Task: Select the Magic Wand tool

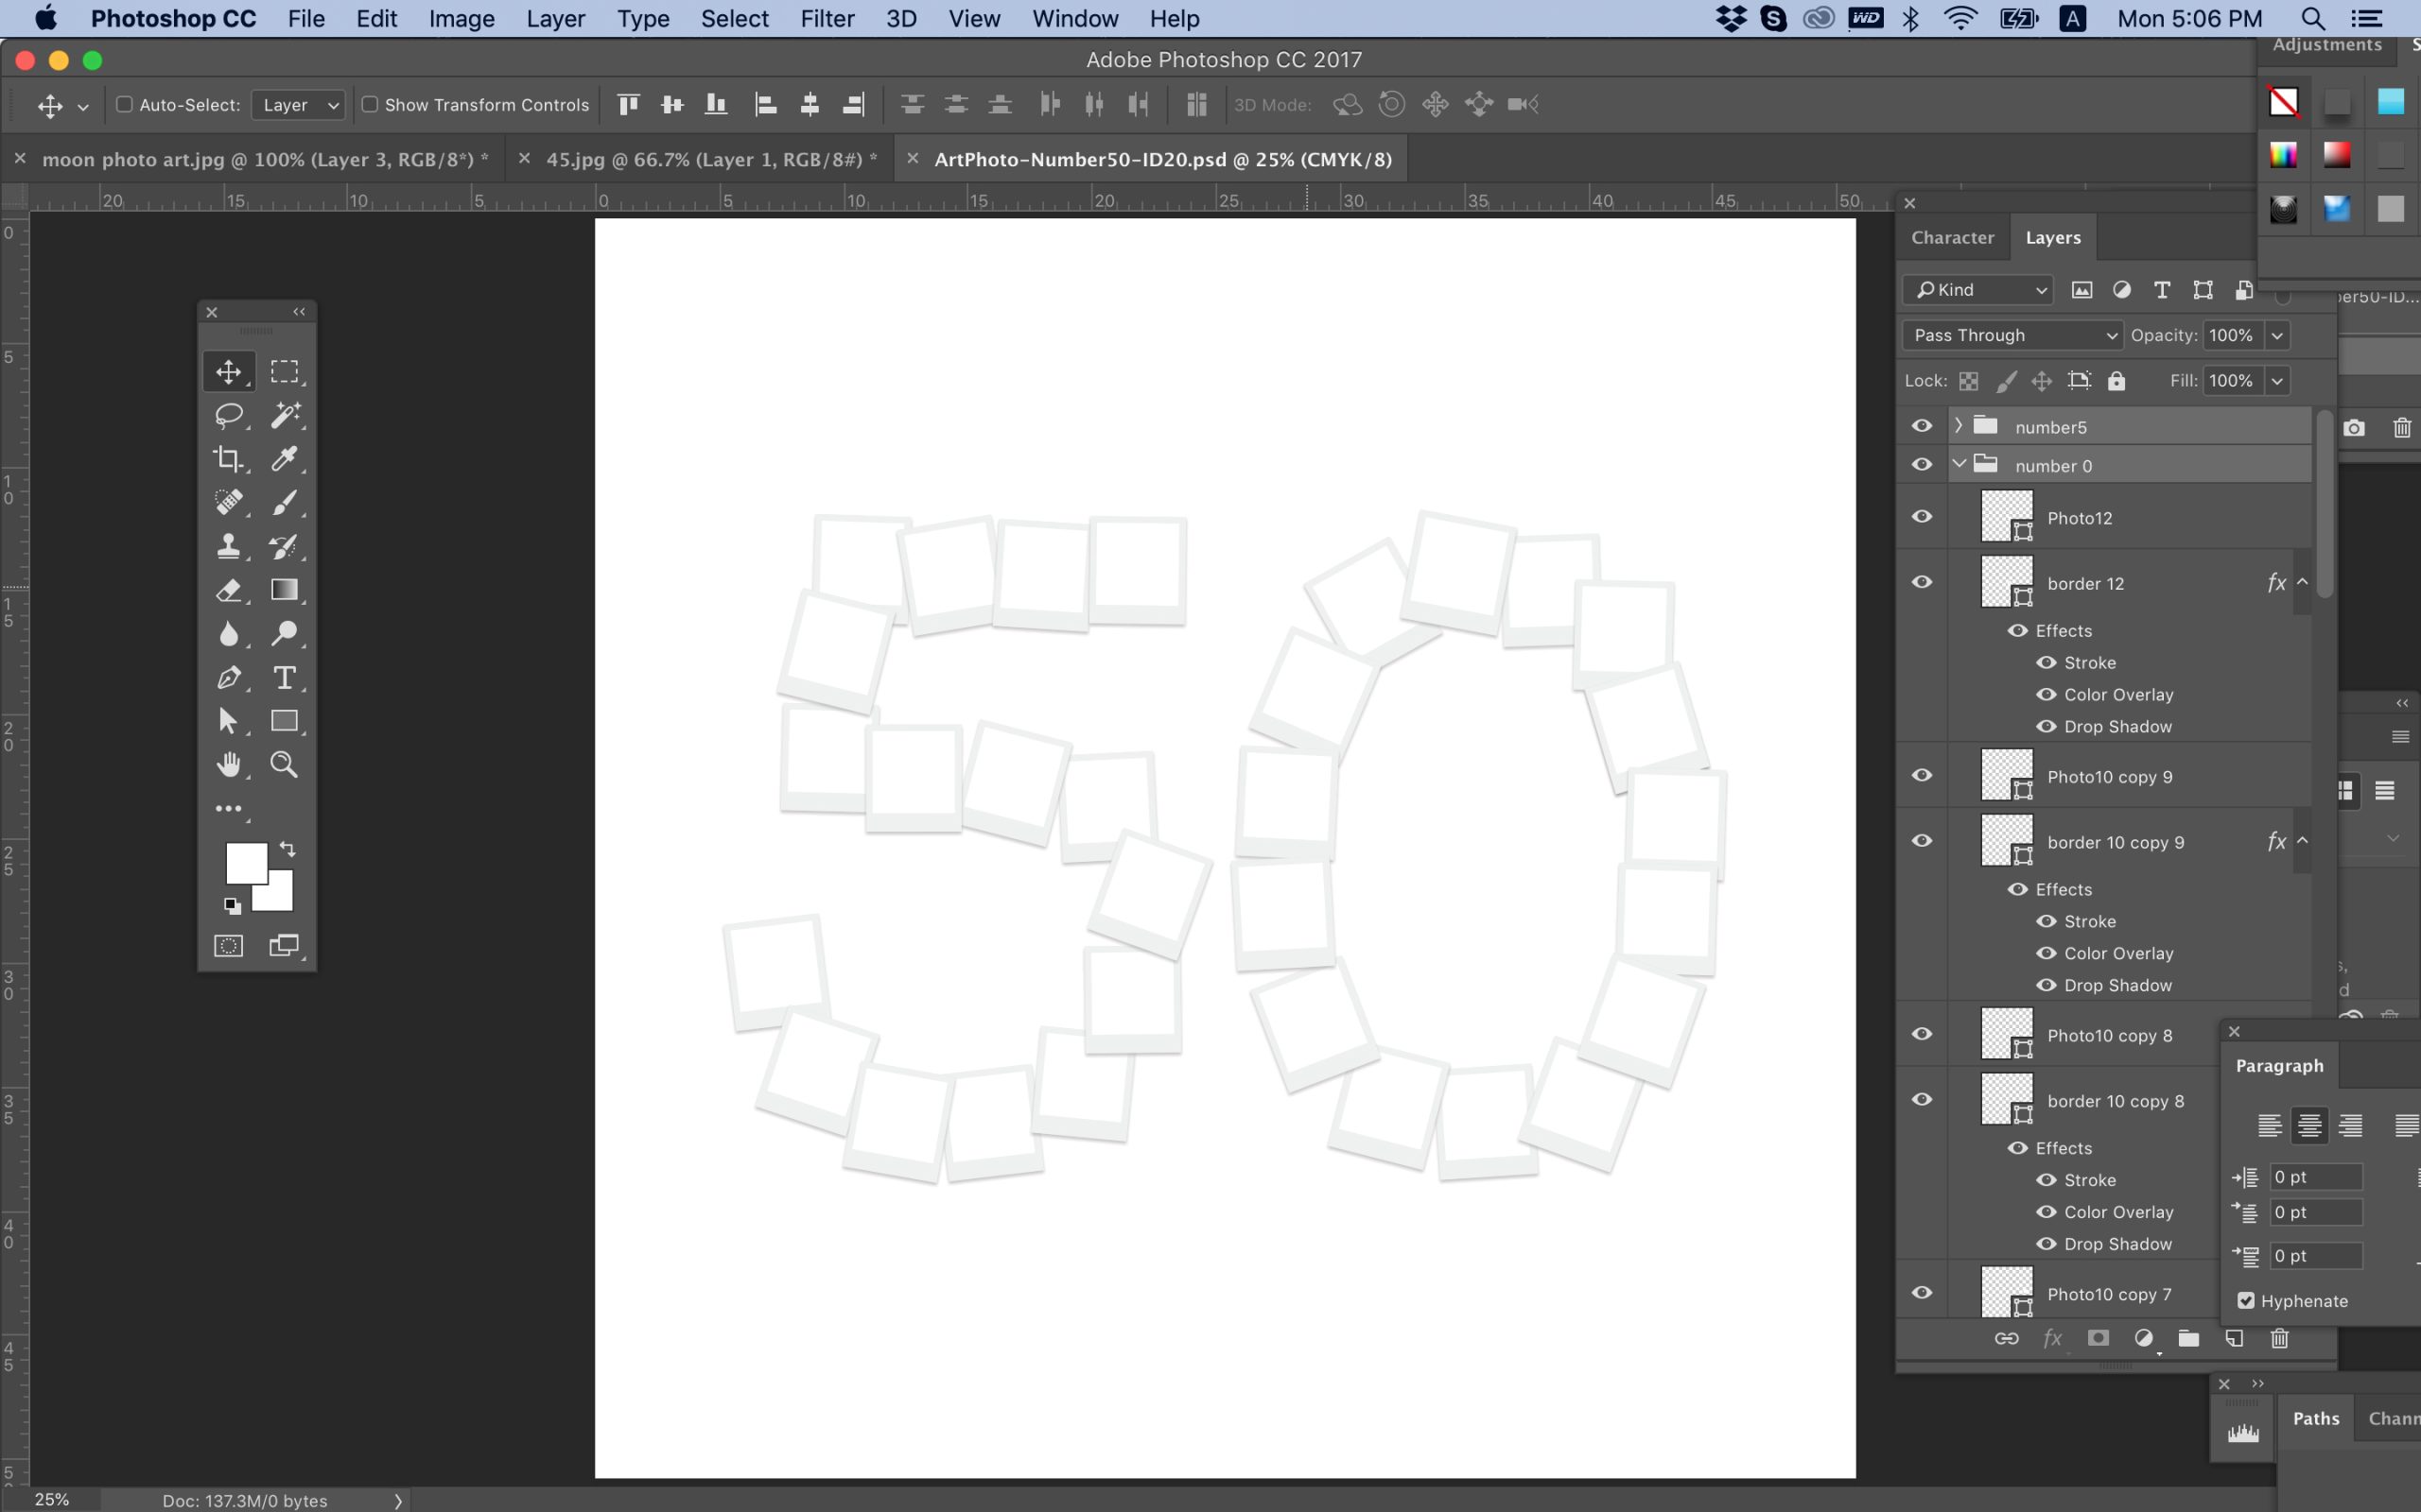Action: (x=284, y=415)
